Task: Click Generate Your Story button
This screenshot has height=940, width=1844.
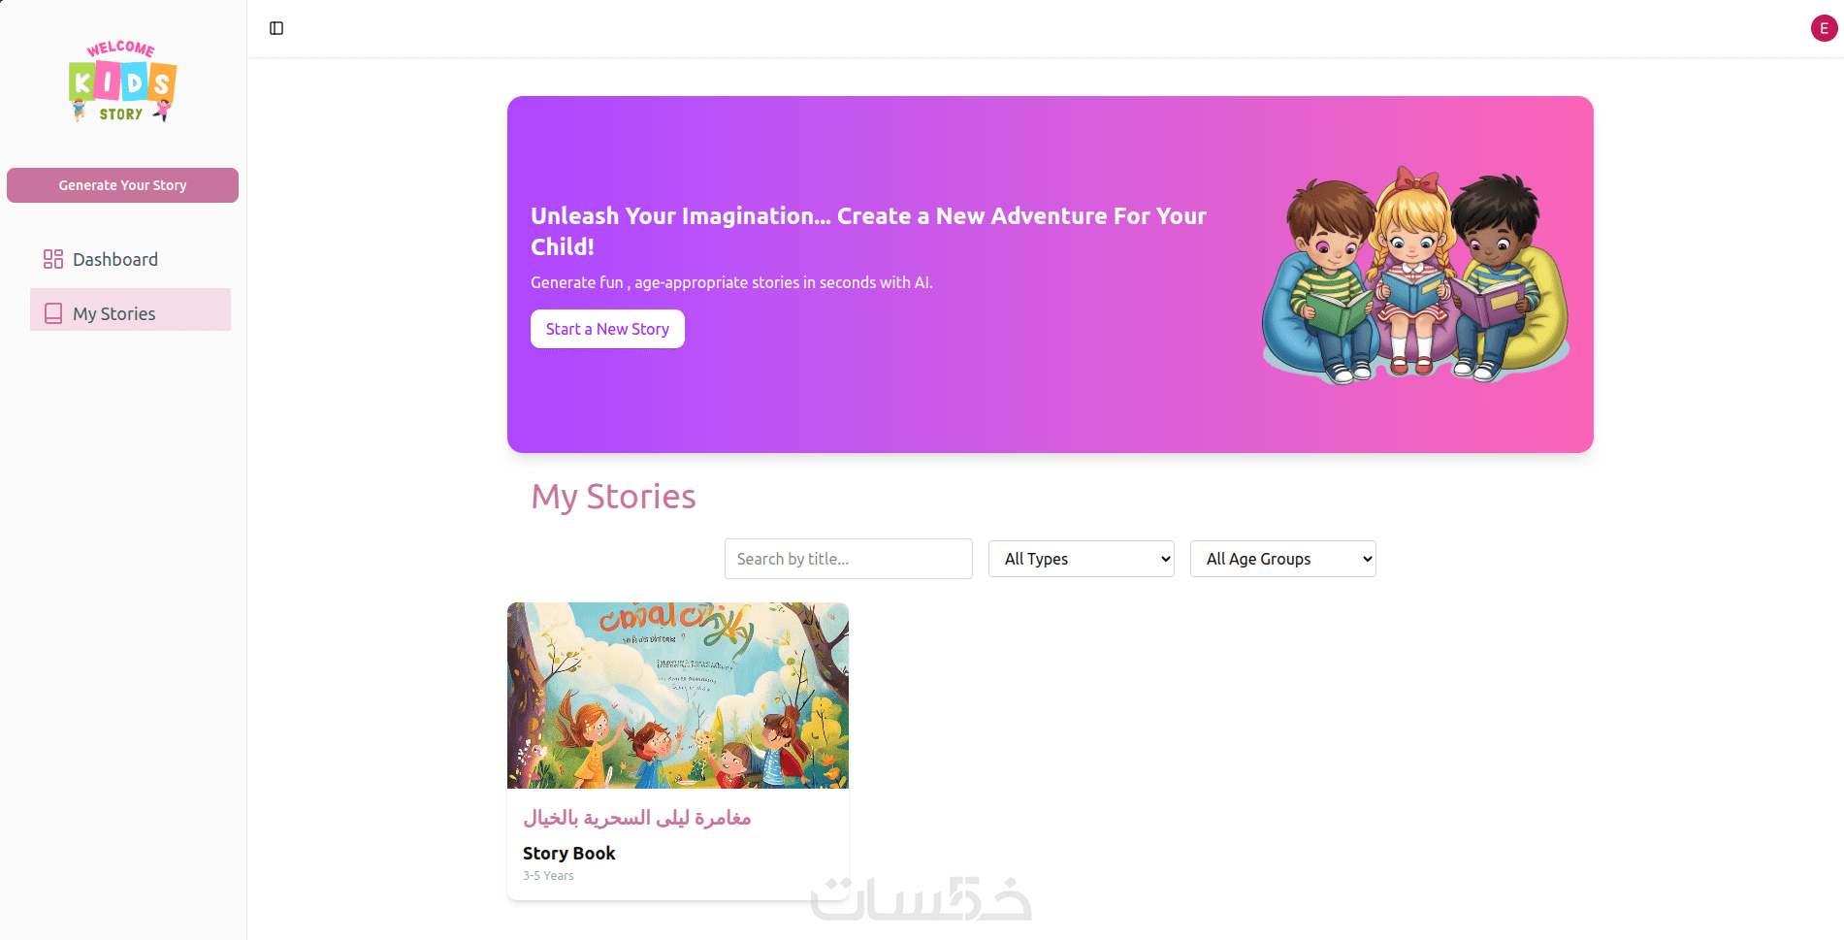Action: click(122, 185)
